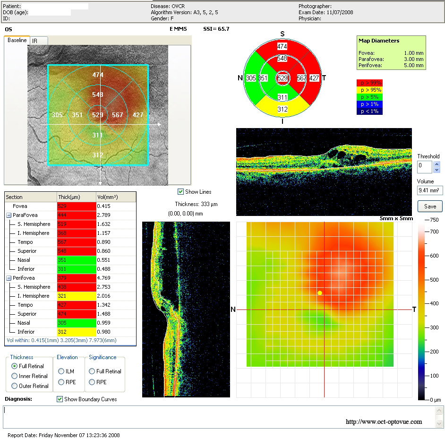This screenshot has height=439, width=445.
Task: Click the Vol(mm³) column header
Action: coord(116,197)
